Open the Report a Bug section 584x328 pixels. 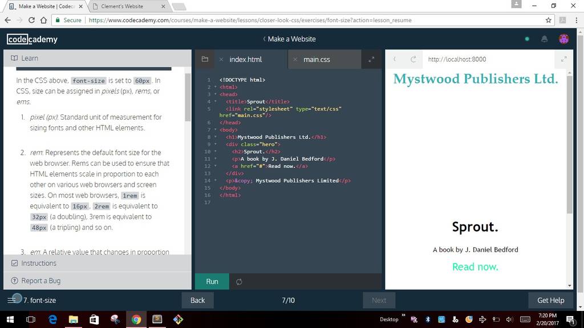[97, 281]
